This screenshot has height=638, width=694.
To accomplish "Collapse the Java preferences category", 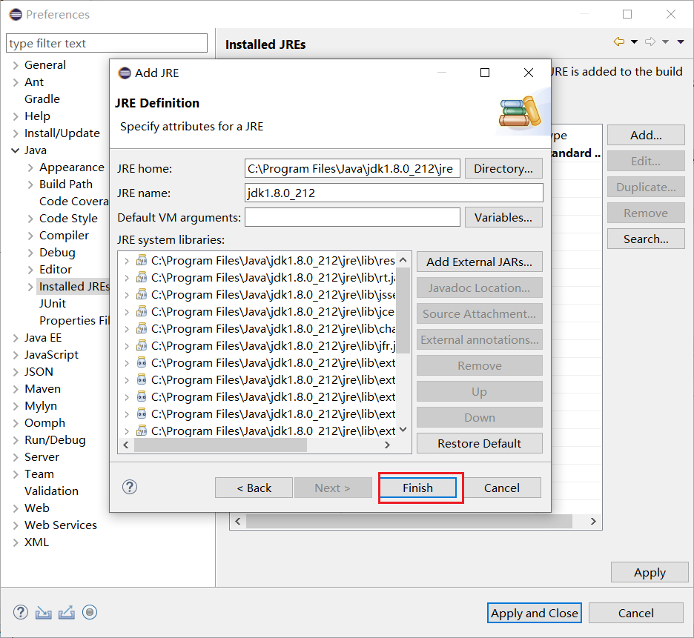I will [x=16, y=150].
